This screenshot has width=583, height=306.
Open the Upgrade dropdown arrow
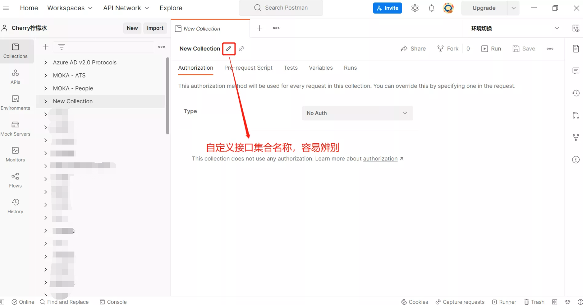pos(513,8)
